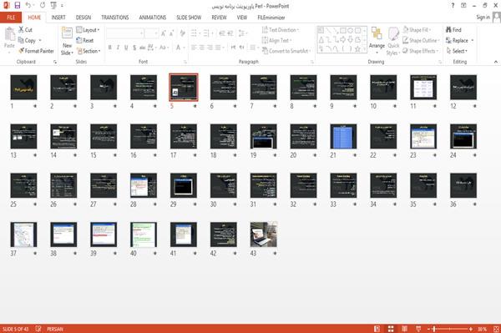
Task: Click Increase Font Size icon
Action: coord(164,33)
